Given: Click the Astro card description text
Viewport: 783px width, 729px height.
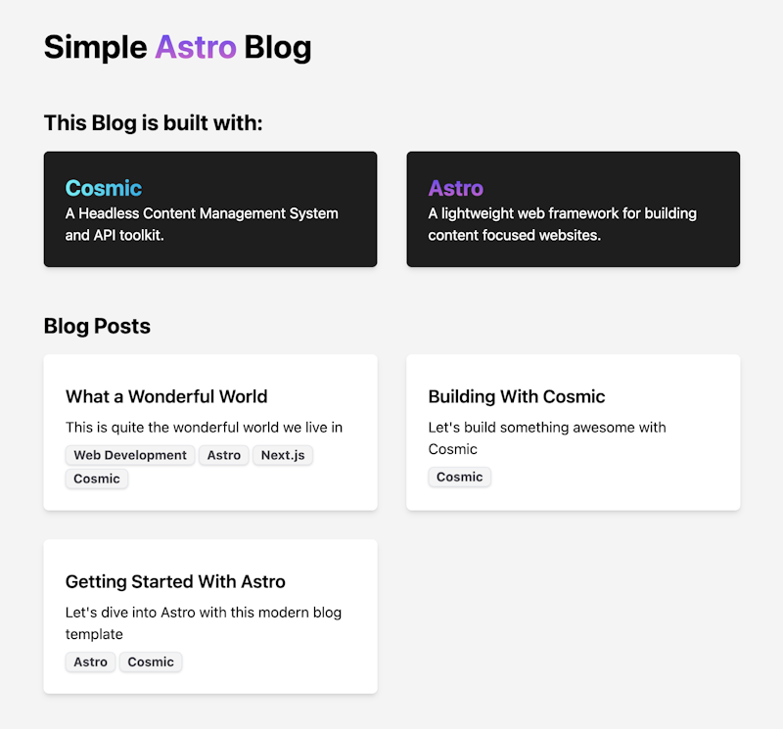Looking at the screenshot, I should (562, 224).
